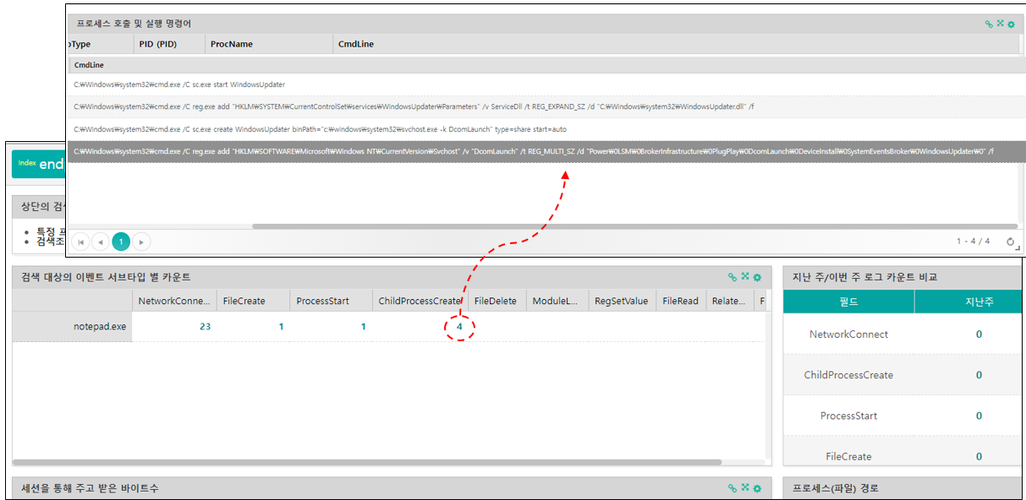This screenshot has width=1026, height=500.
Task: Open NetworkConnect count 23 for notepad.exe
Action: 205,326
